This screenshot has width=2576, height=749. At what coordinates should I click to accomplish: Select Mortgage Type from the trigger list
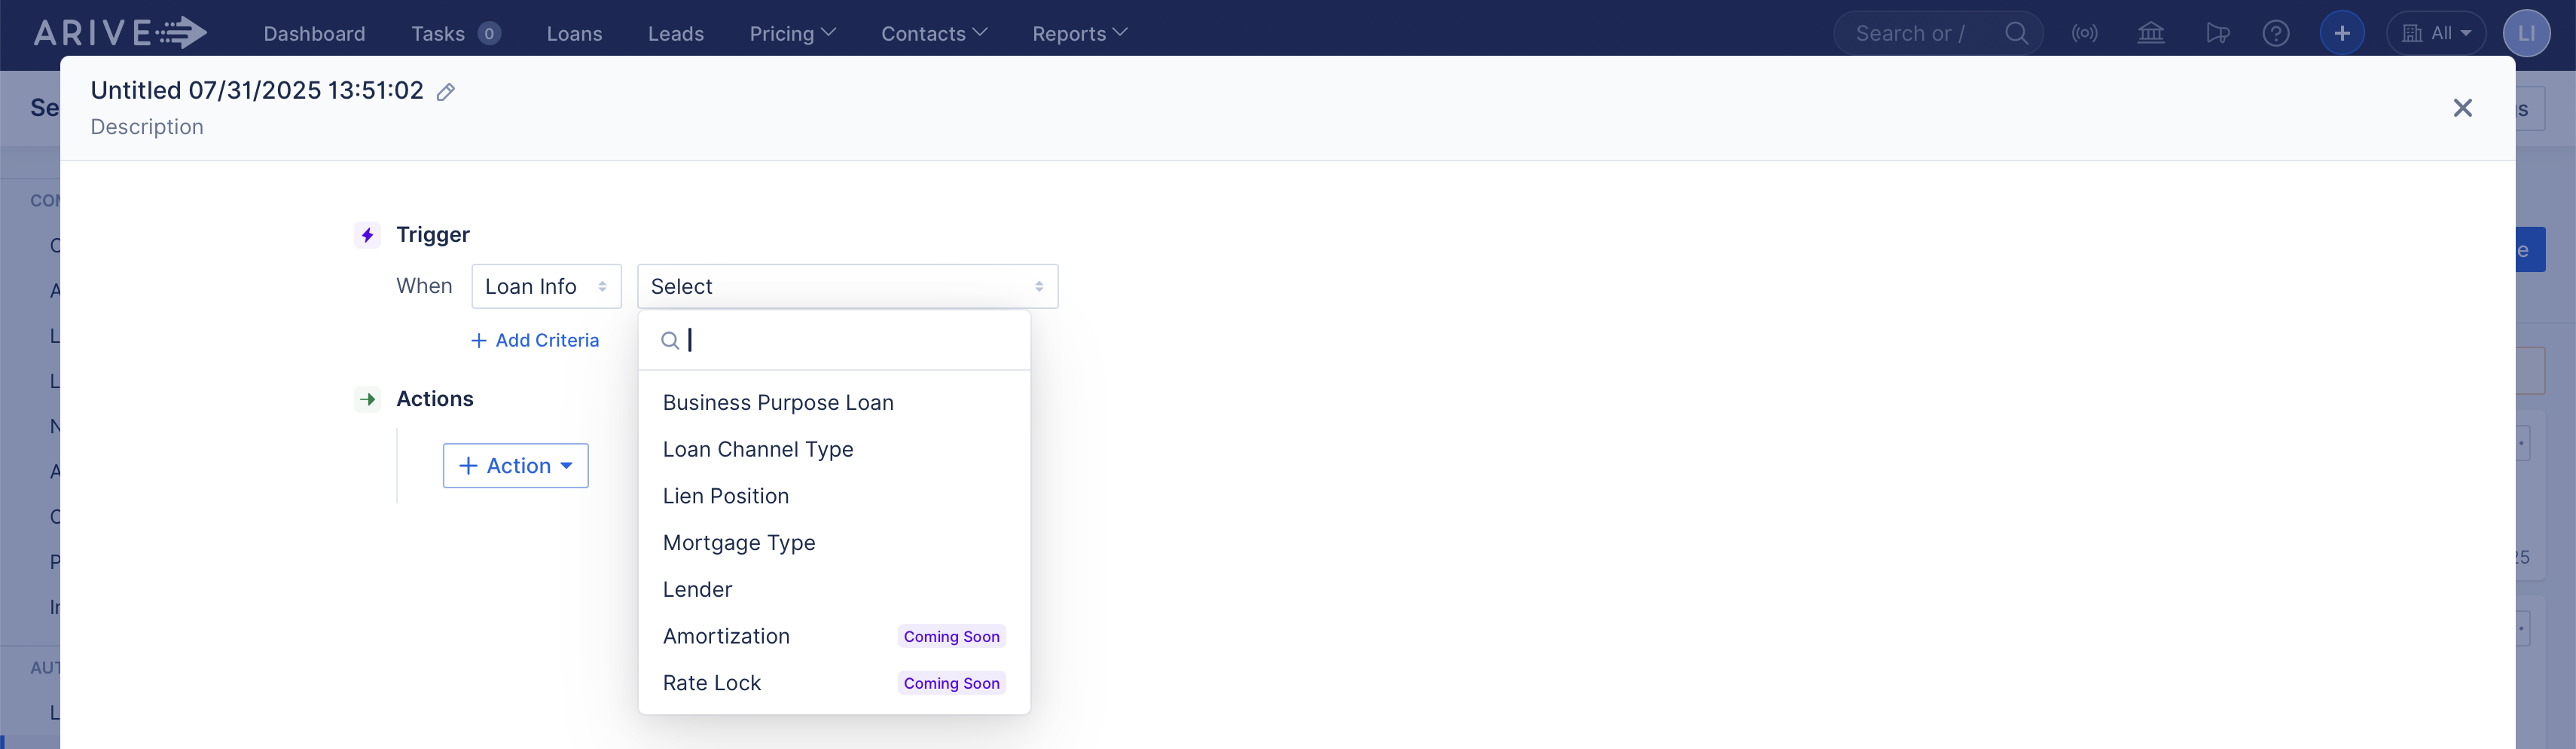pyautogui.click(x=738, y=542)
